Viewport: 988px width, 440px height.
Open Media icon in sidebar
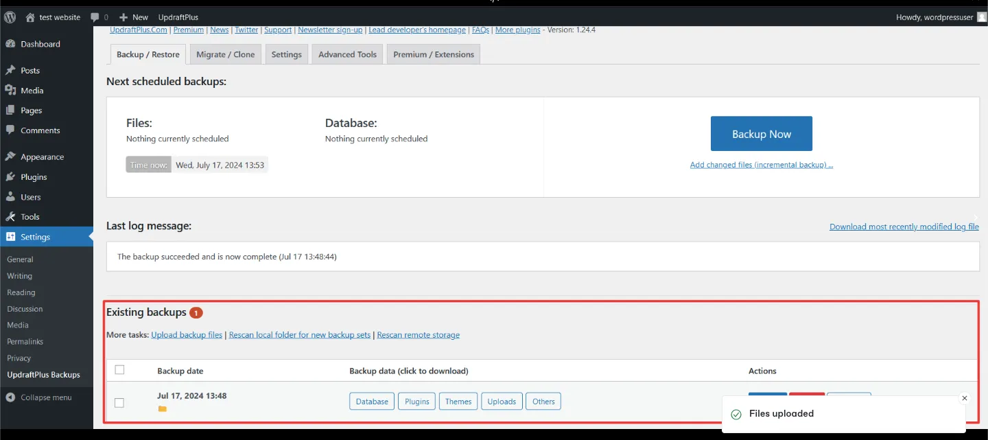coord(10,91)
